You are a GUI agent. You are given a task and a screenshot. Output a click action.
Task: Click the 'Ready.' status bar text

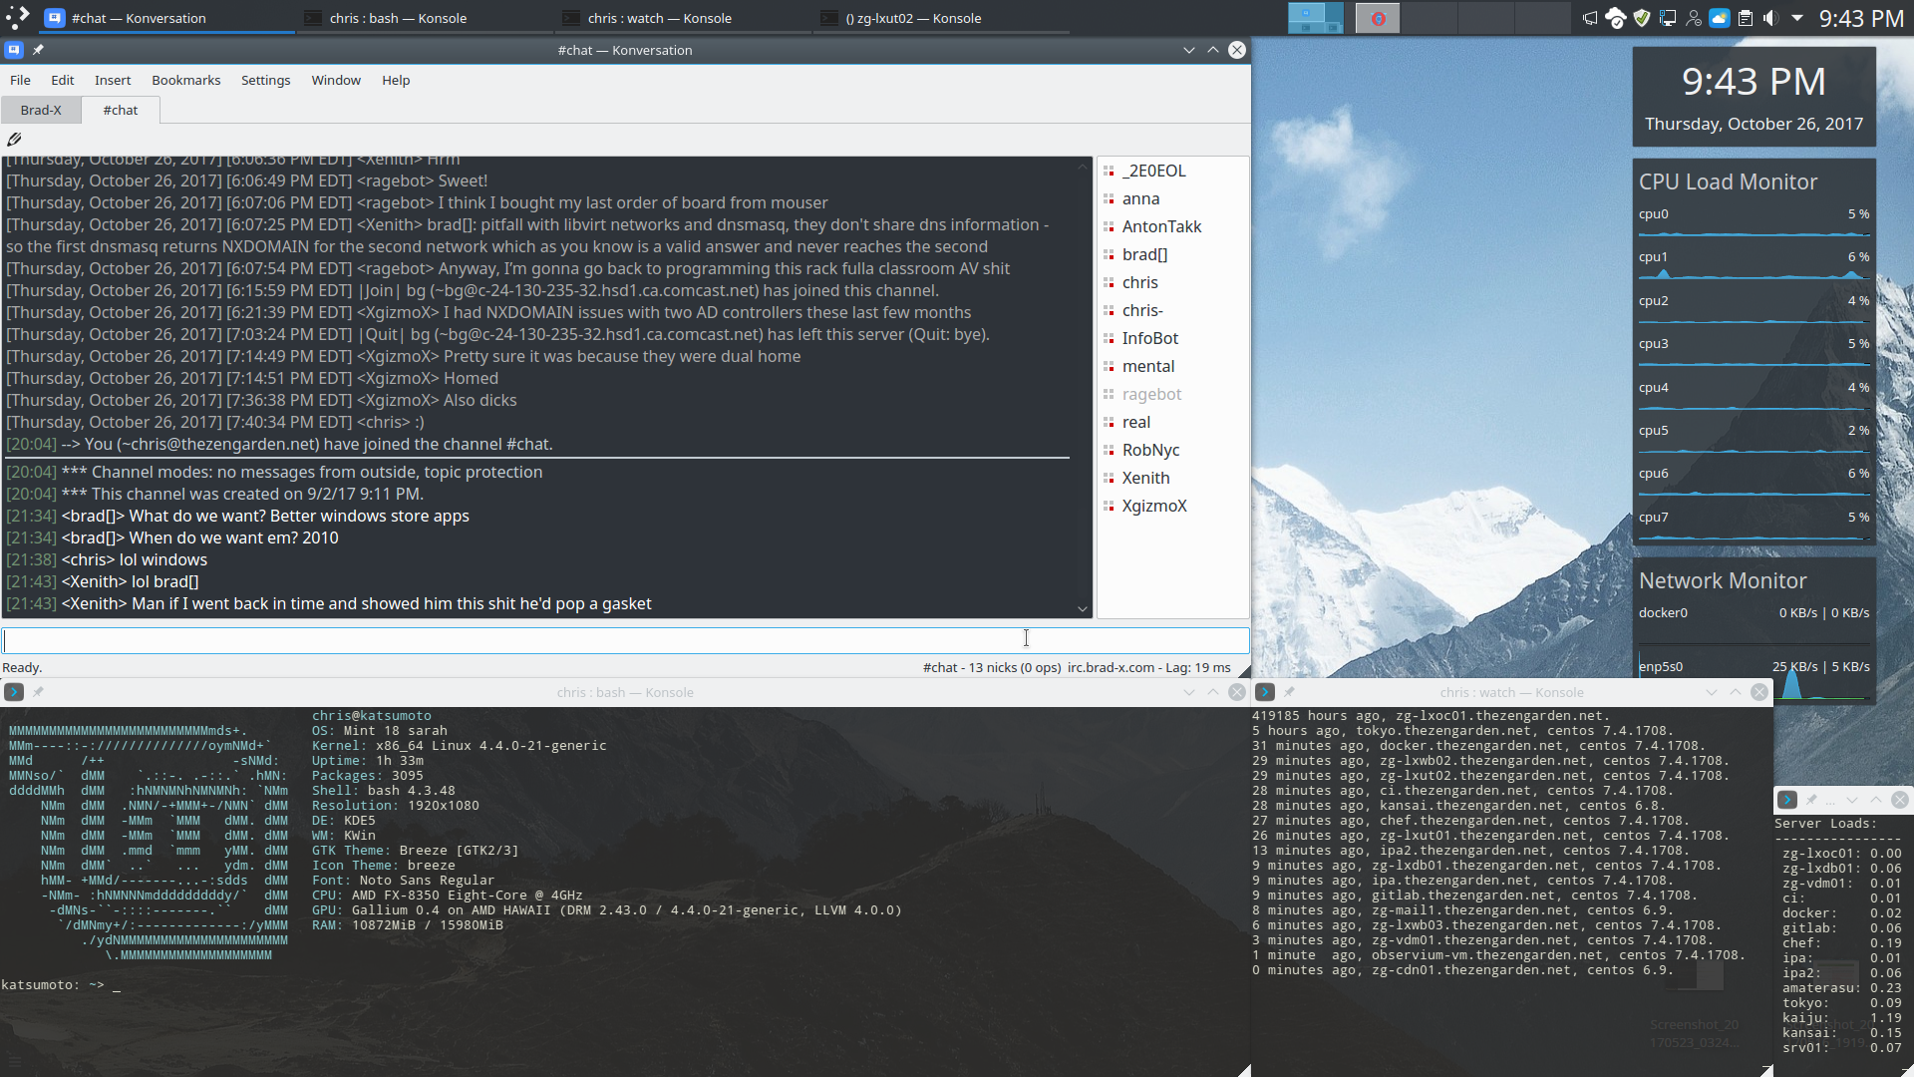[x=22, y=667]
